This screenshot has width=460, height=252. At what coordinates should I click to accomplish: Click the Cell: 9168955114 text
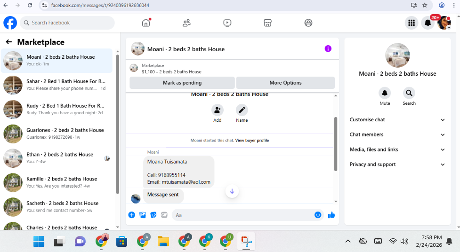click(166, 175)
